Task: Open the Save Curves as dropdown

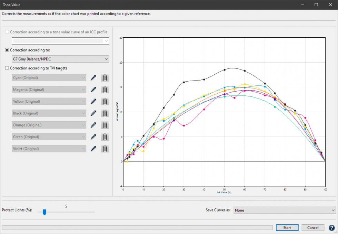Action: pos(285,210)
